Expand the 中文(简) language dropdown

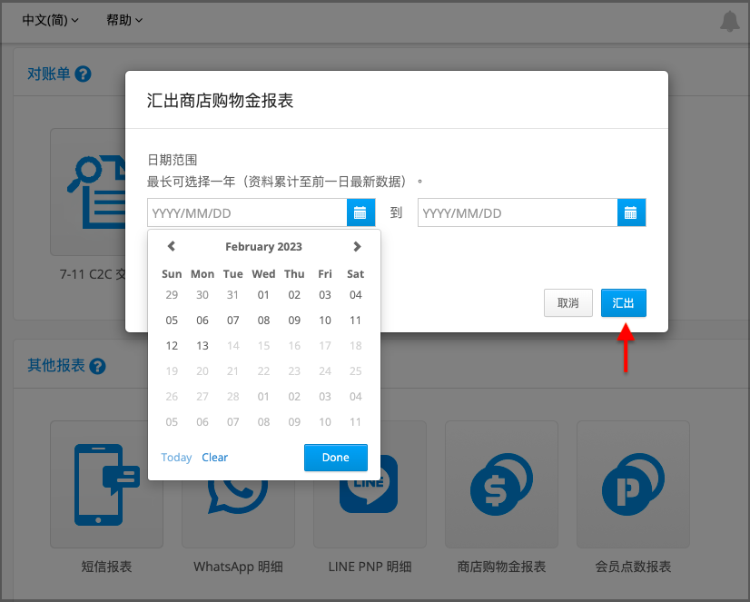[50, 20]
